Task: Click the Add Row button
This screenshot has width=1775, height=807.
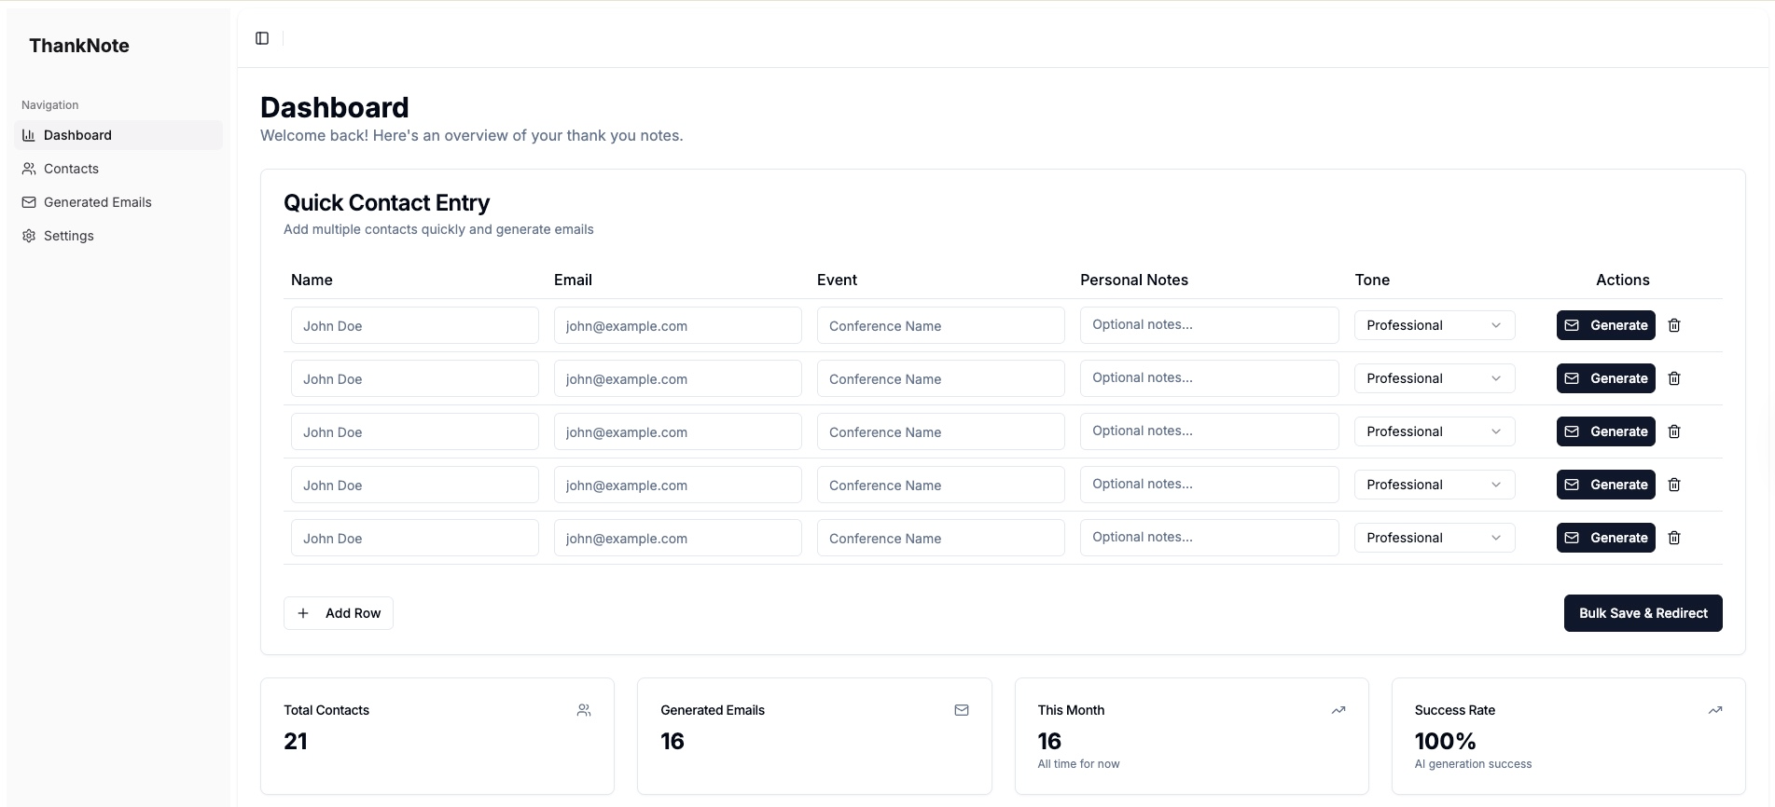Action: tap(339, 613)
